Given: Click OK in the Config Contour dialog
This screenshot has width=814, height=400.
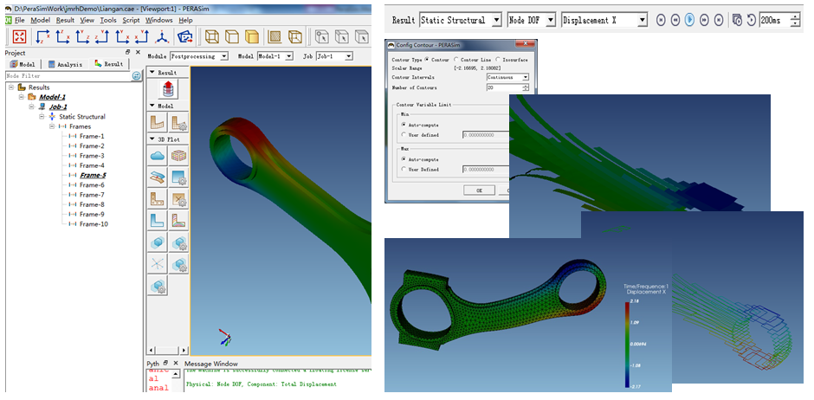Looking at the screenshot, I should tap(479, 190).
